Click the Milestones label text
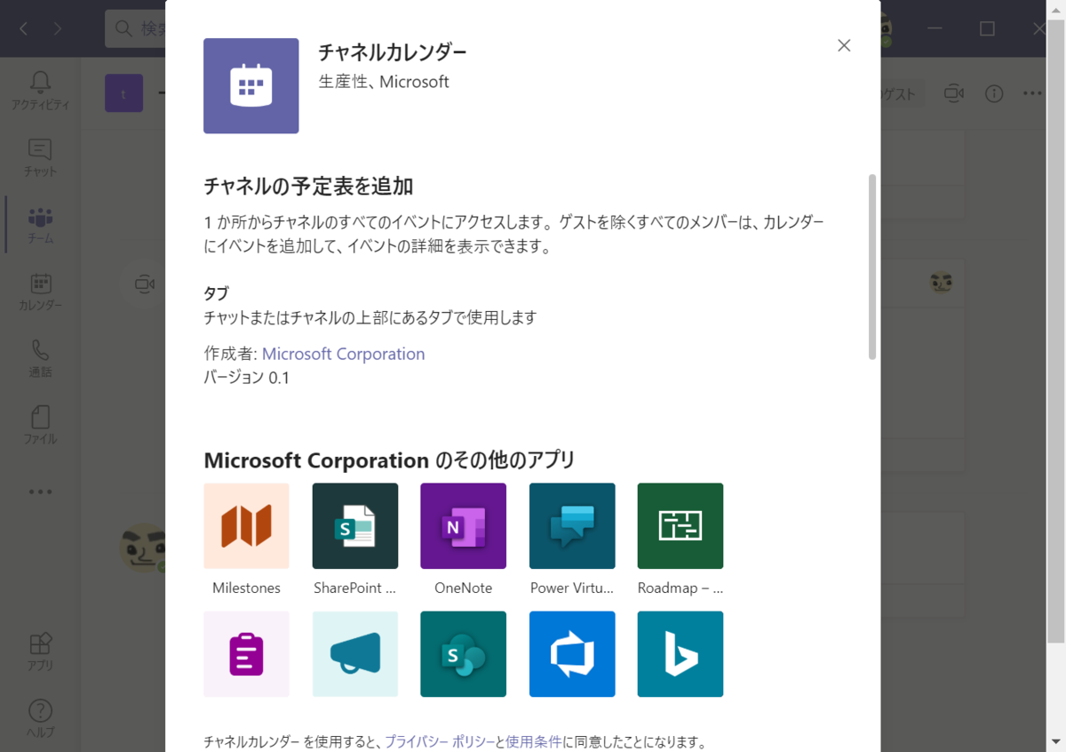The height and width of the screenshot is (752, 1066). point(246,588)
